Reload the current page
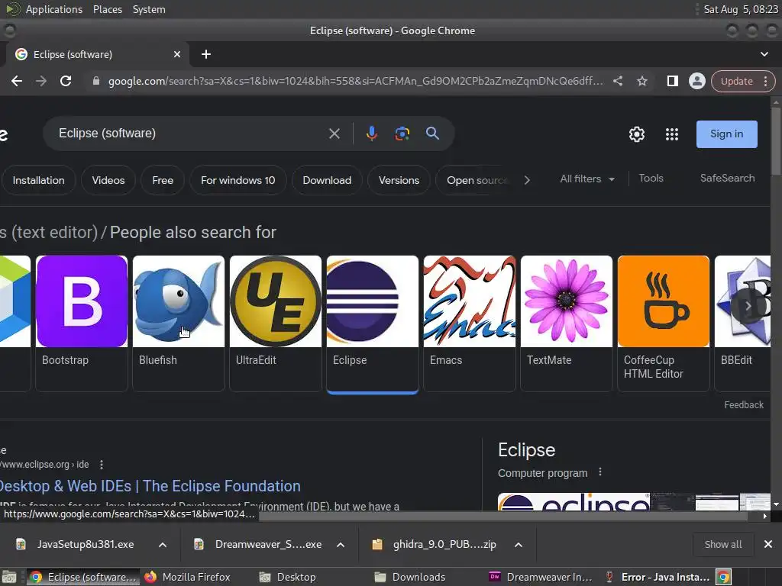 point(66,81)
